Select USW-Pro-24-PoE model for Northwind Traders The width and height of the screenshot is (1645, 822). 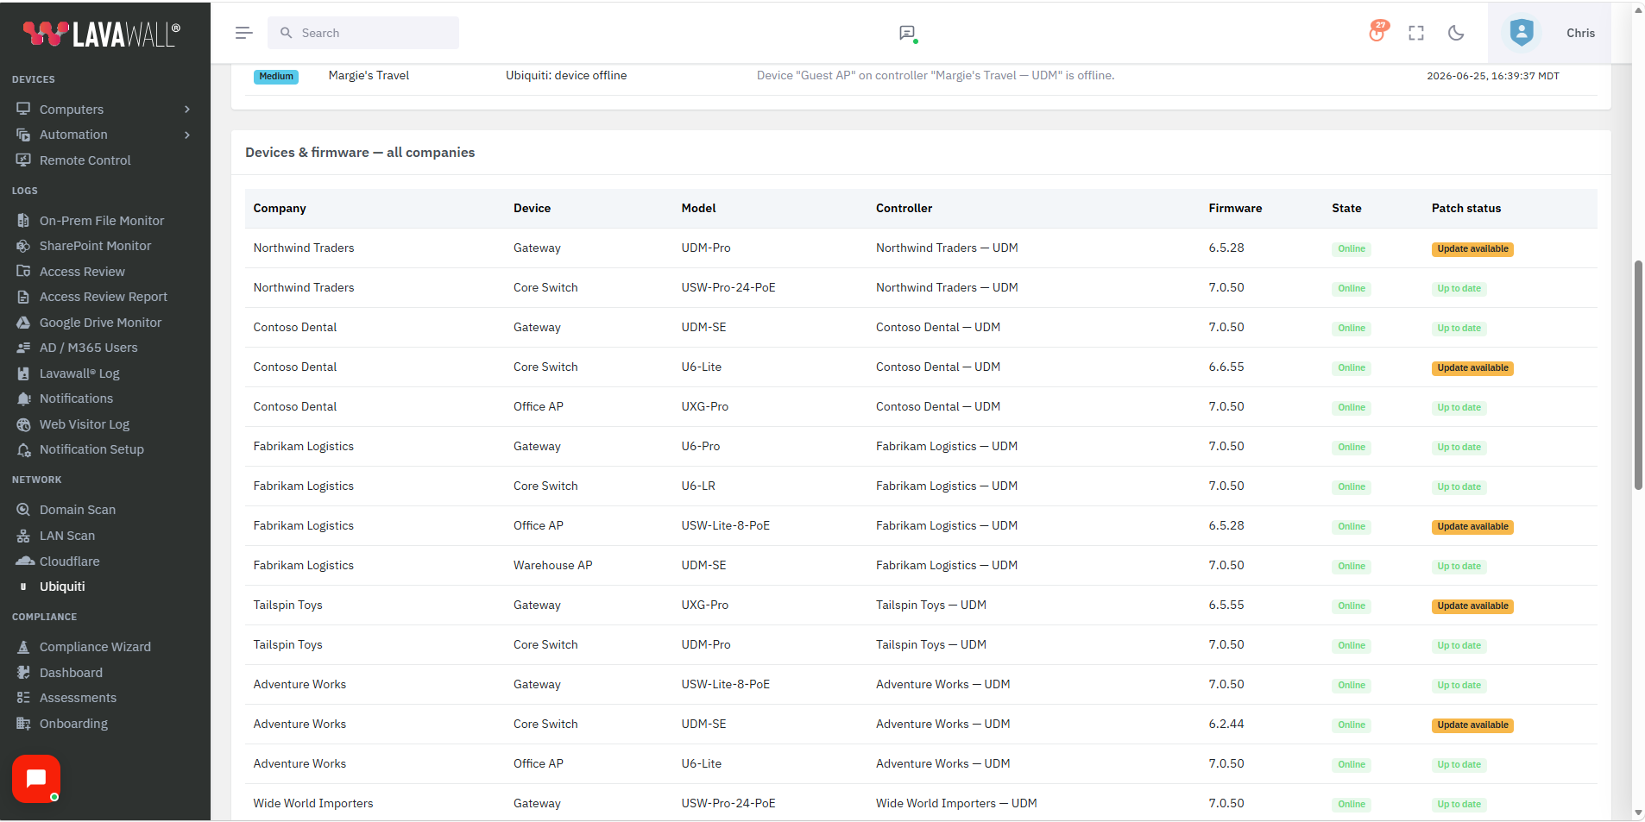[728, 287]
